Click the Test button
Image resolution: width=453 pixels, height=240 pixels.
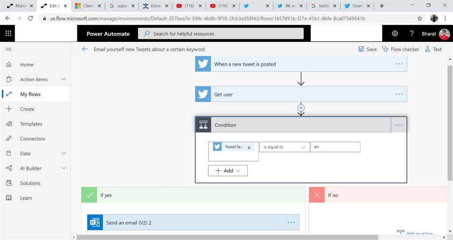pos(433,49)
